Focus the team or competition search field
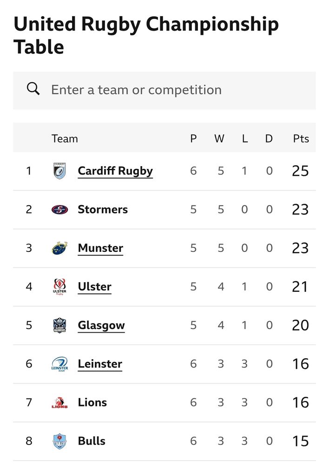329x464 pixels. point(164,90)
